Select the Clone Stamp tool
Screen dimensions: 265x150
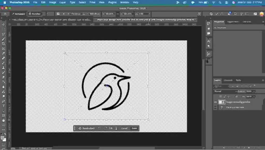3,68
